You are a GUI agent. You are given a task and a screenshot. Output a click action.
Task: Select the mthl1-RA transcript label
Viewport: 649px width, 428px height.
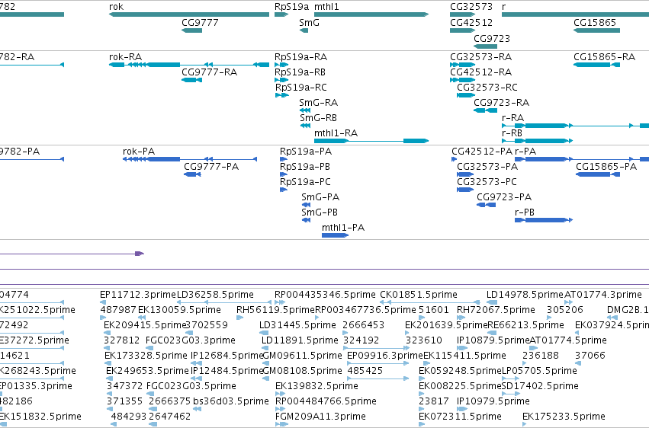(x=336, y=133)
